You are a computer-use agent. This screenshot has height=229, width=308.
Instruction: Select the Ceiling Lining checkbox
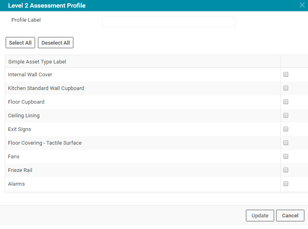point(286,115)
